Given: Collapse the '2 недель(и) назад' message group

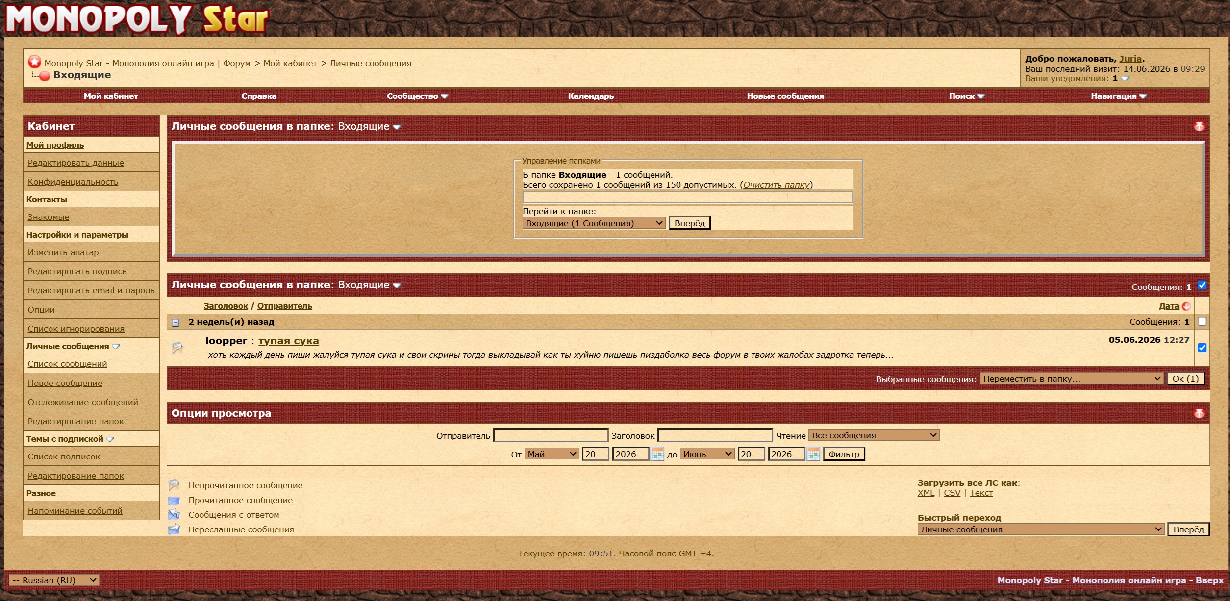Looking at the screenshot, I should 176,322.
